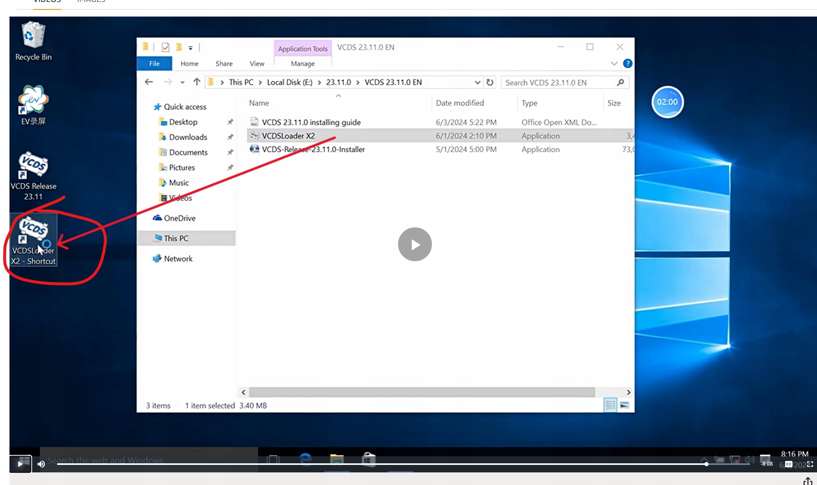
Task: Click the Properties icon in quick access toolbar
Action: 165,47
